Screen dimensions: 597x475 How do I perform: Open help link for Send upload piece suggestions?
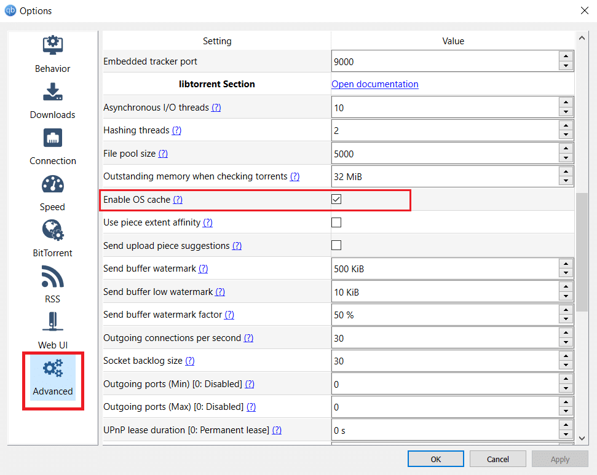(x=237, y=246)
